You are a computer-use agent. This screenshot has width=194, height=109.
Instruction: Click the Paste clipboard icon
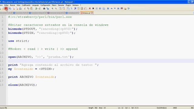point(32,8)
